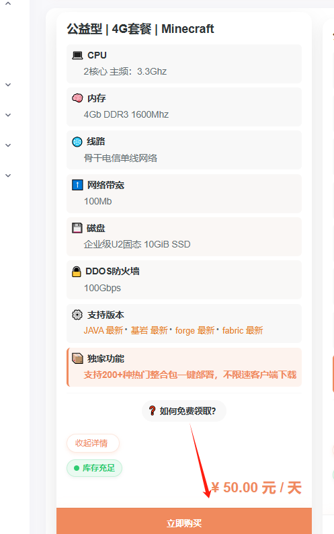Click the 独家功能 heading text
Viewport: 334px width, 534px height.
click(106, 358)
